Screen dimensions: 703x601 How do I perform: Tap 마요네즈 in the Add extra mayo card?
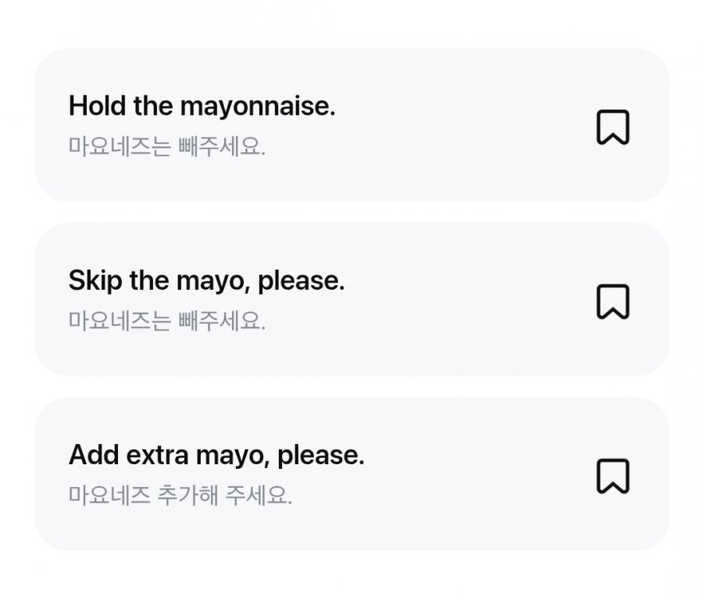point(109,495)
